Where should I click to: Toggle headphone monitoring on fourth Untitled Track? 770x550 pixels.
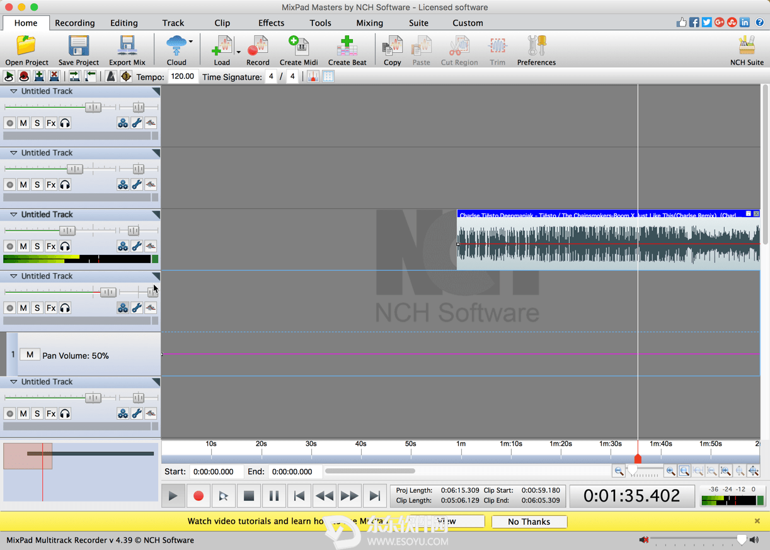point(65,308)
